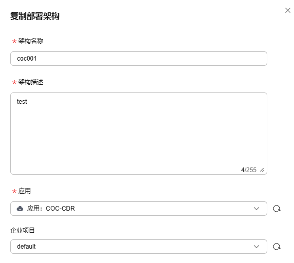Click the cloud icon in 应用 field
Image resolution: width=294 pixels, height=263 pixels.
coord(20,209)
